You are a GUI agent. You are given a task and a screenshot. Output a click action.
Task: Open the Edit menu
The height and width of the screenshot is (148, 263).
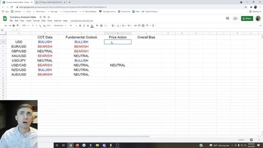(16, 21)
